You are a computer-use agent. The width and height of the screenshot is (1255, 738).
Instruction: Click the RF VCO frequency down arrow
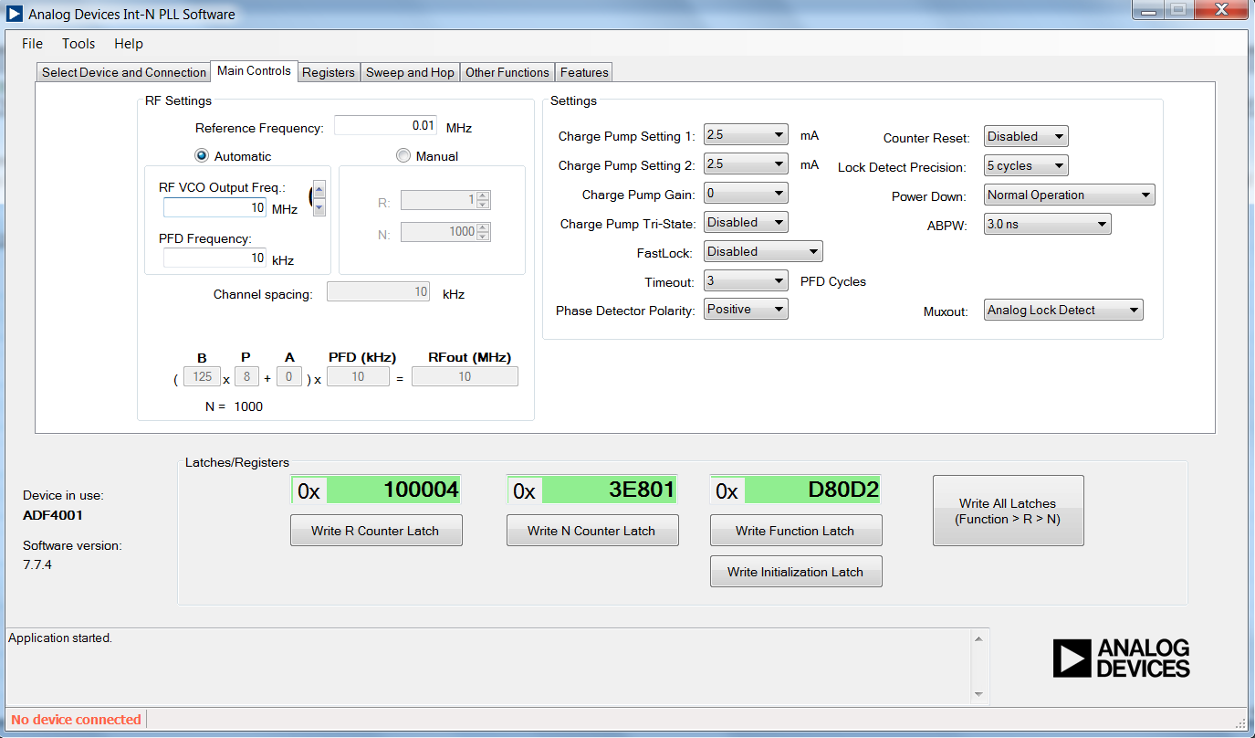[319, 207]
